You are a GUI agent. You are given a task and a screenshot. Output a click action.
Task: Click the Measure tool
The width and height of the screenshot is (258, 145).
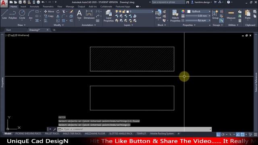point(231,14)
